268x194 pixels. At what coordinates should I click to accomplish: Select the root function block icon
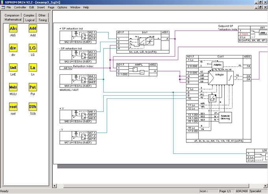[13, 106]
